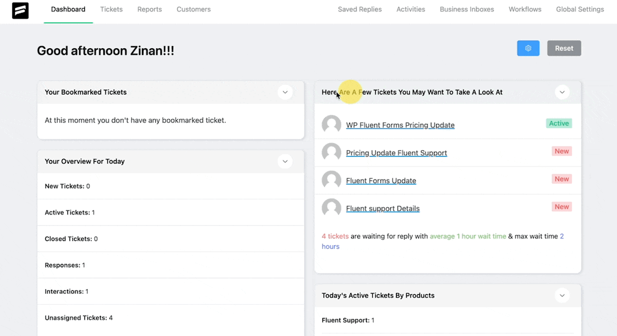617x336 pixels.
Task: Open Business Inboxes
Action: 467,9
